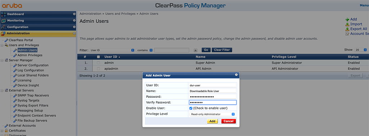Screen dimensions: 369x136
Task: Open Device Insight page
Action: 28,85
